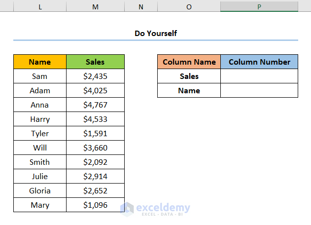Select the Column Number header cell
The height and width of the screenshot is (225, 311).
259,62
